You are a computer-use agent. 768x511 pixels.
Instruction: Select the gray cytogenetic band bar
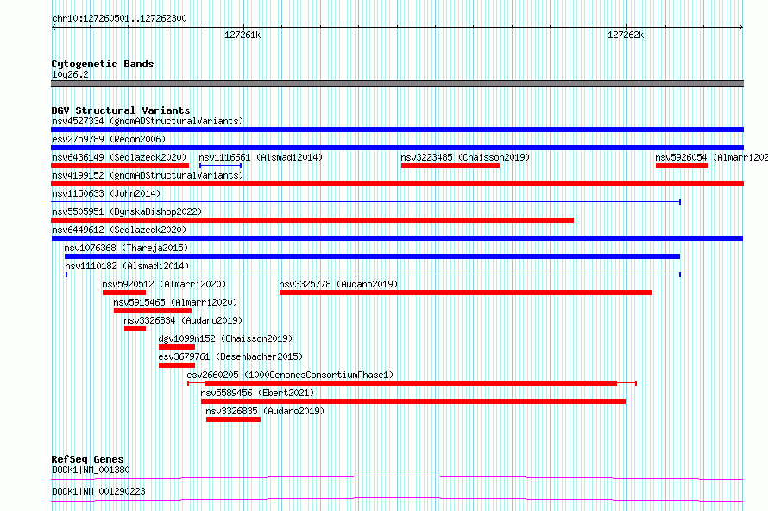coord(397,84)
